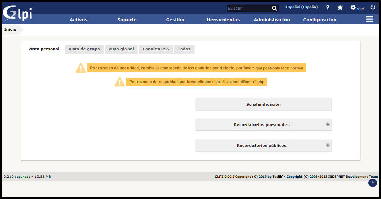Open the Activos menu
381x199 pixels.
tap(78, 20)
